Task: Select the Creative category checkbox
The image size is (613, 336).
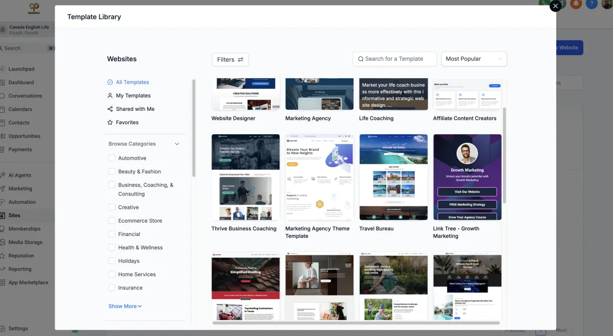Action: click(112, 207)
